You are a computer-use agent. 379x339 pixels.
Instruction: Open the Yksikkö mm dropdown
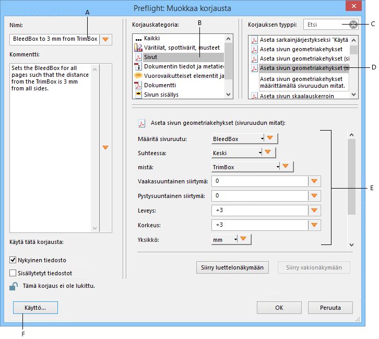[224, 240]
